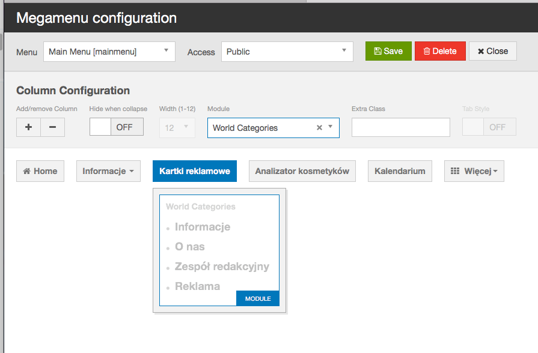Viewport: 538px width, 353px height.
Task: Delete the megamenu configuration
Action: [x=440, y=51]
